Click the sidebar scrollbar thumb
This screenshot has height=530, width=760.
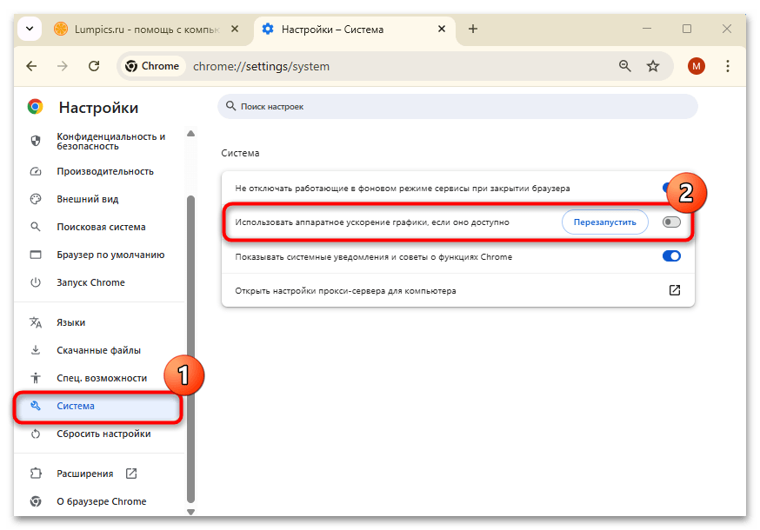191,348
